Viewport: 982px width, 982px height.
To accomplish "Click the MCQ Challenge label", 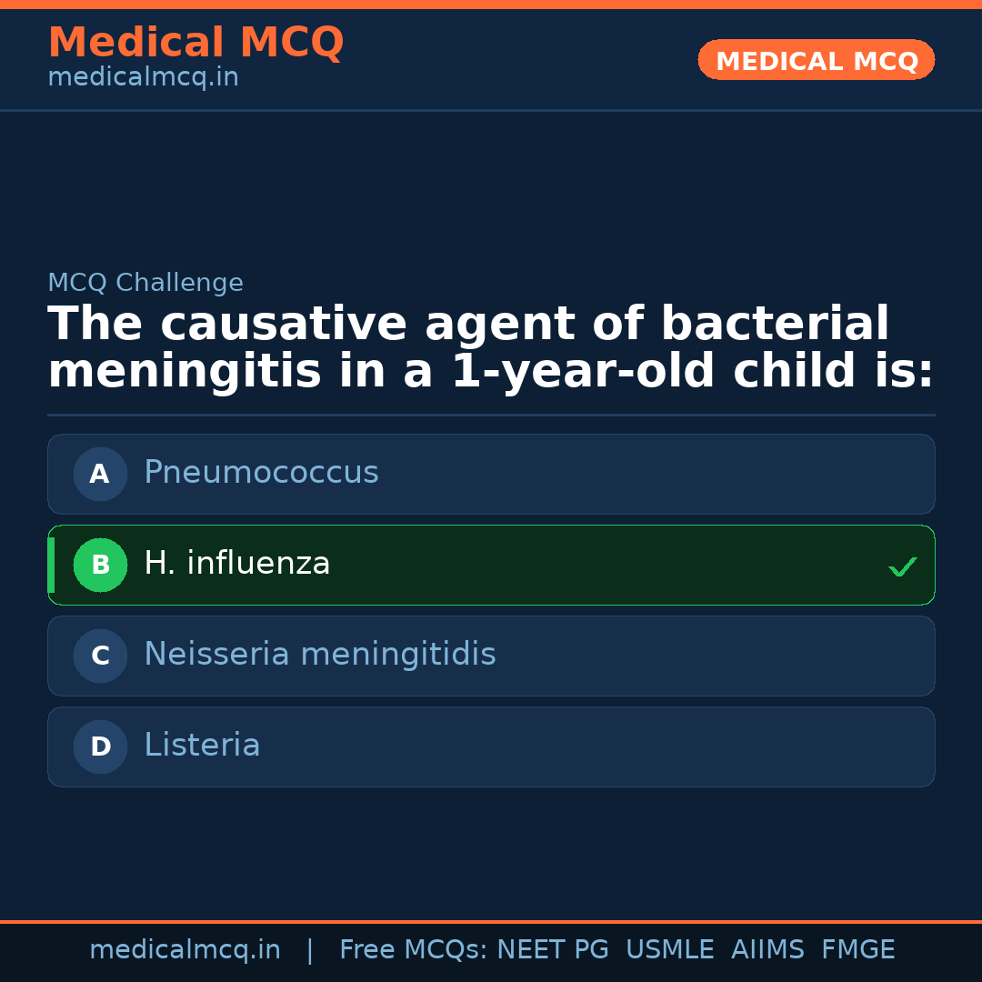I will tap(145, 284).
